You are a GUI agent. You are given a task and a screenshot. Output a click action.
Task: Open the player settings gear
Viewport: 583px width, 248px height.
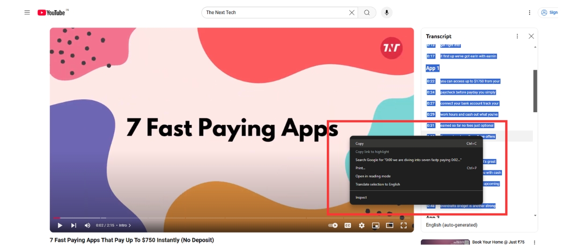click(362, 226)
